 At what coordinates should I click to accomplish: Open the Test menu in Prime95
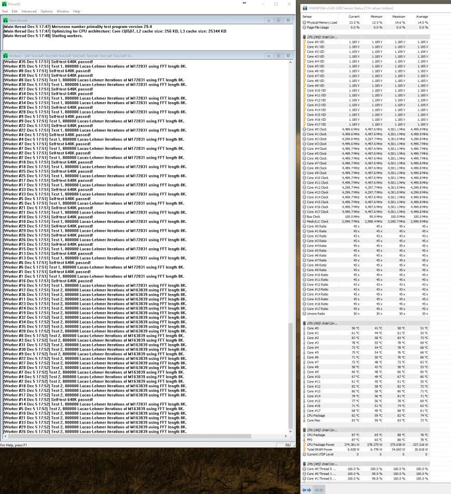coord(5,11)
